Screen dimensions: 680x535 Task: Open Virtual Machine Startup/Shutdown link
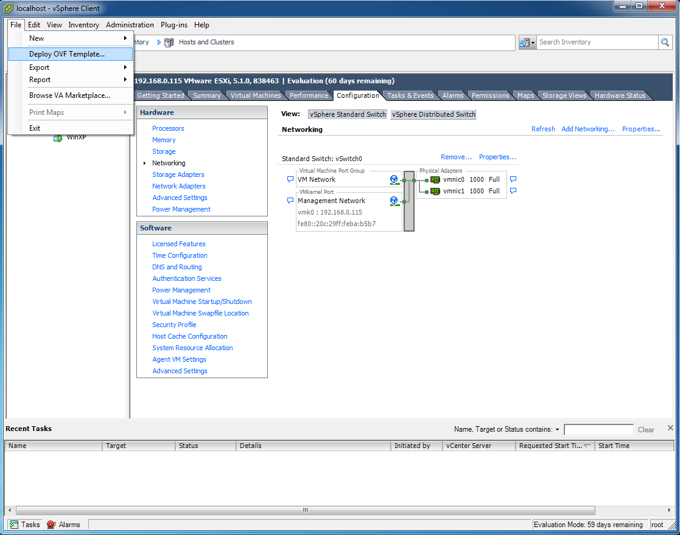pos(202,302)
